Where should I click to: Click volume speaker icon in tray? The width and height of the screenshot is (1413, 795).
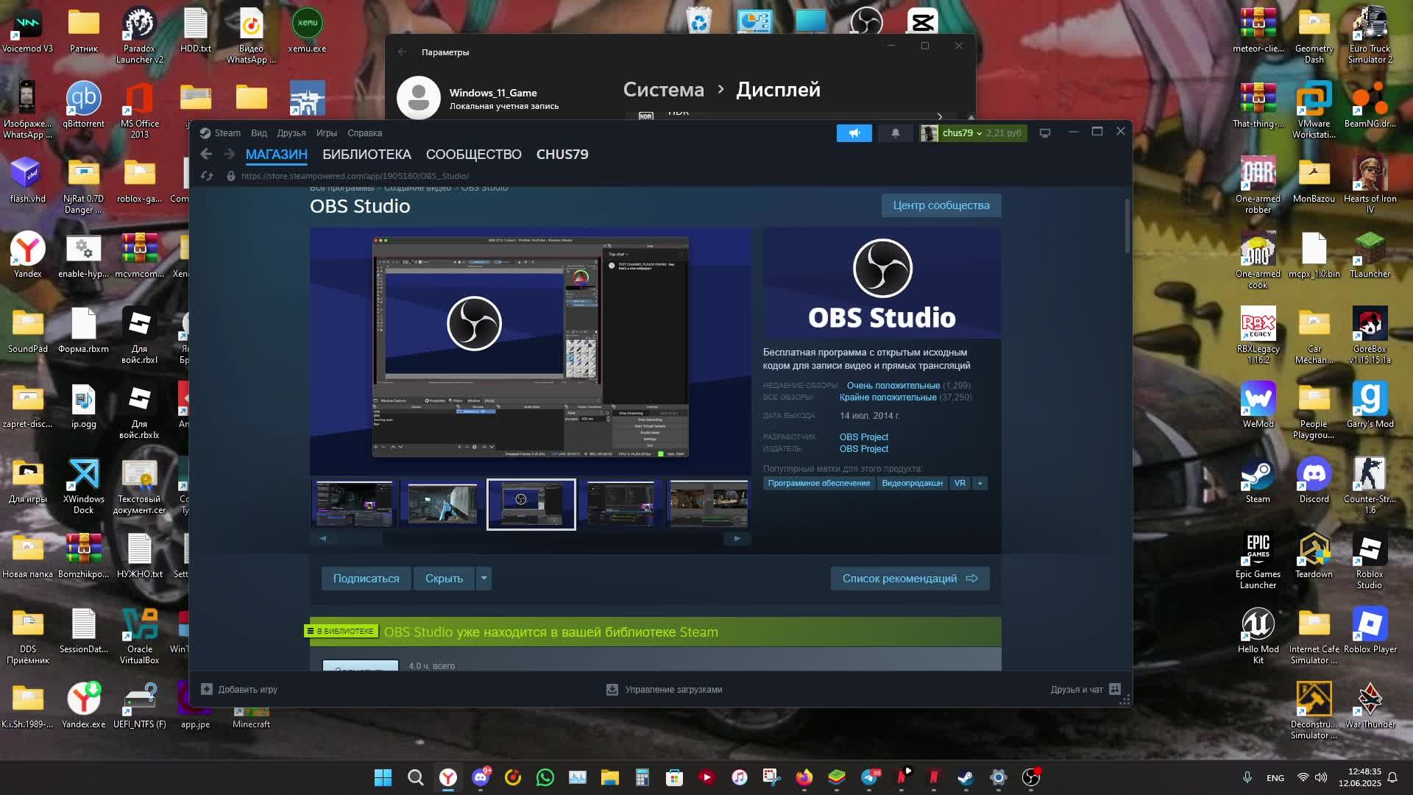pyautogui.click(x=1321, y=777)
